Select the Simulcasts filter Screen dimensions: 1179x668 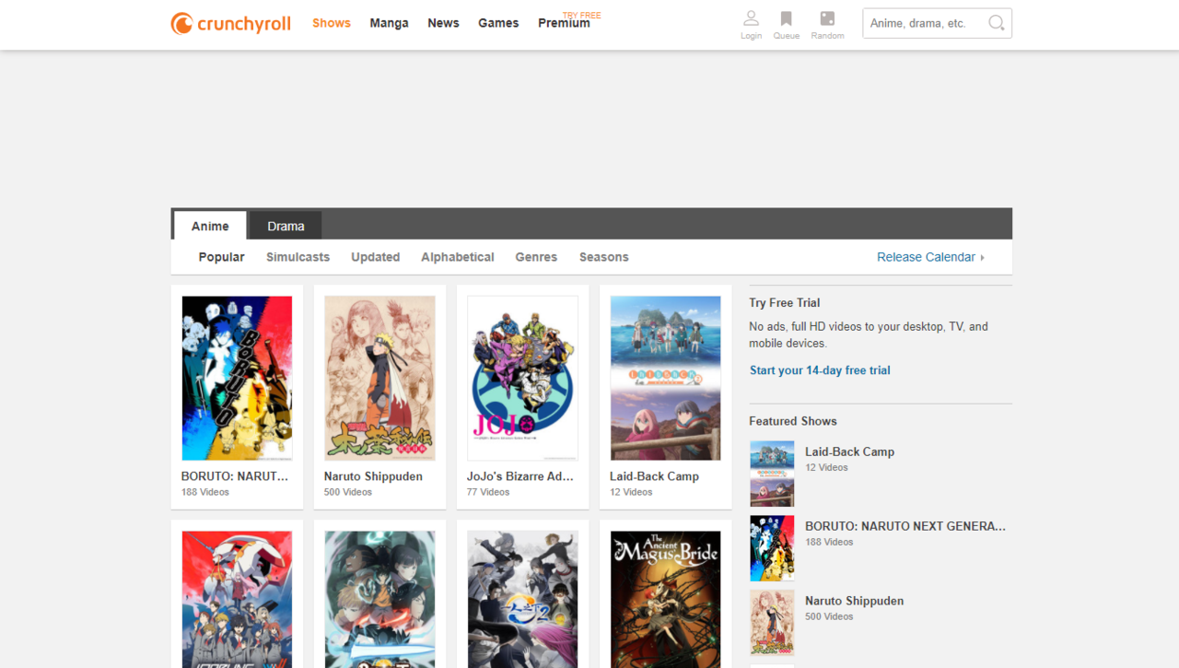coord(298,257)
